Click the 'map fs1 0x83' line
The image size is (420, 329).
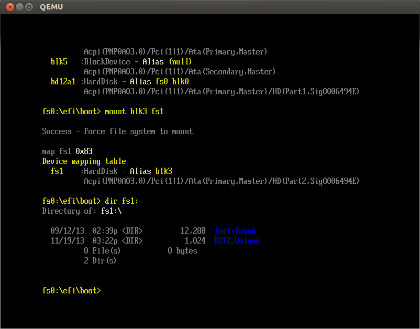[x=67, y=151]
